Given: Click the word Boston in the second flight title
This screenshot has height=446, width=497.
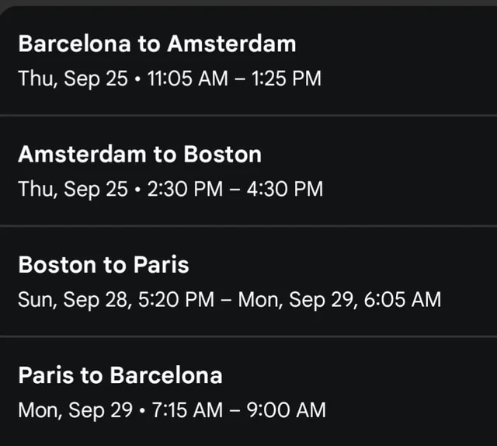Looking at the screenshot, I should [222, 155].
